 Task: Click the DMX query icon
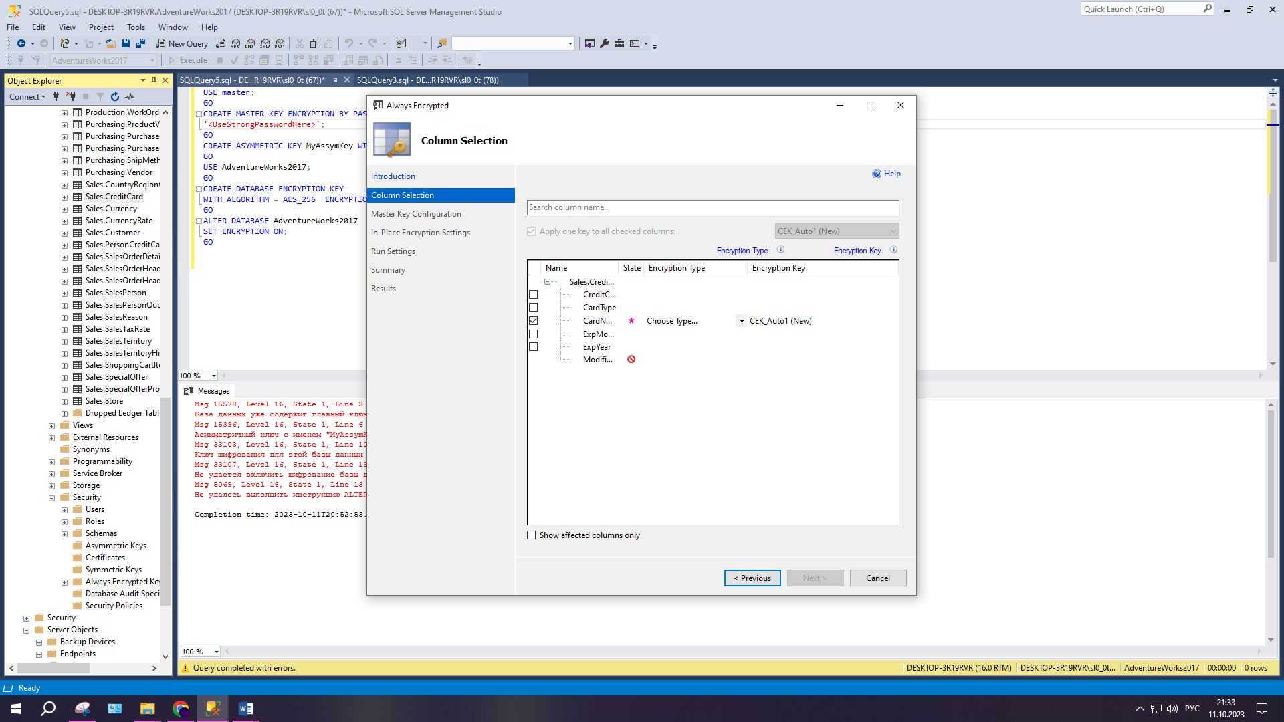(x=250, y=43)
